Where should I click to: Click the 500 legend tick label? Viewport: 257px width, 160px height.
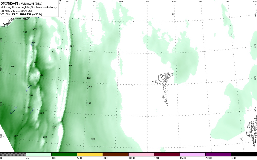coord(79,158)
